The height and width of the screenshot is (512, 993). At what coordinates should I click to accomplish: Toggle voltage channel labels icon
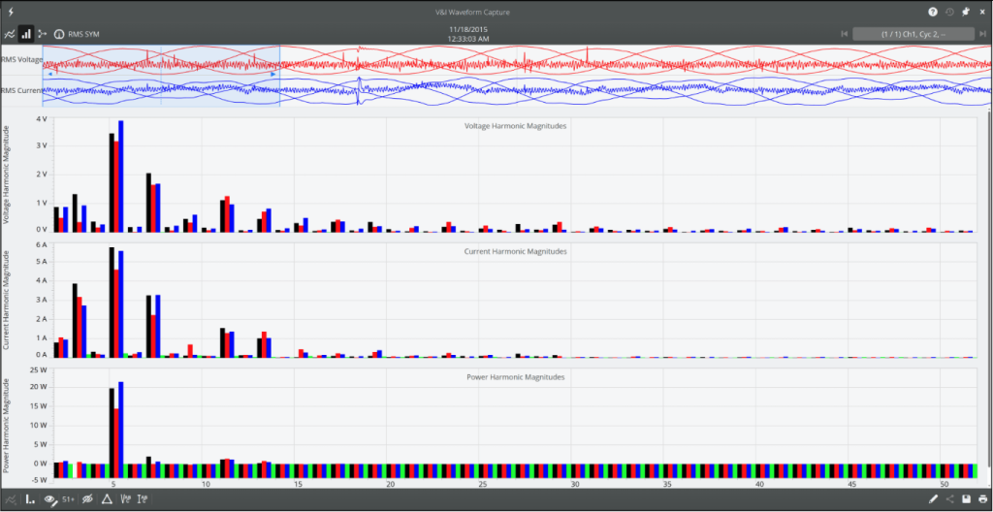125,499
